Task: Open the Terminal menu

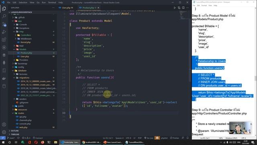Action: pyautogui.click(x=52, y=2)
